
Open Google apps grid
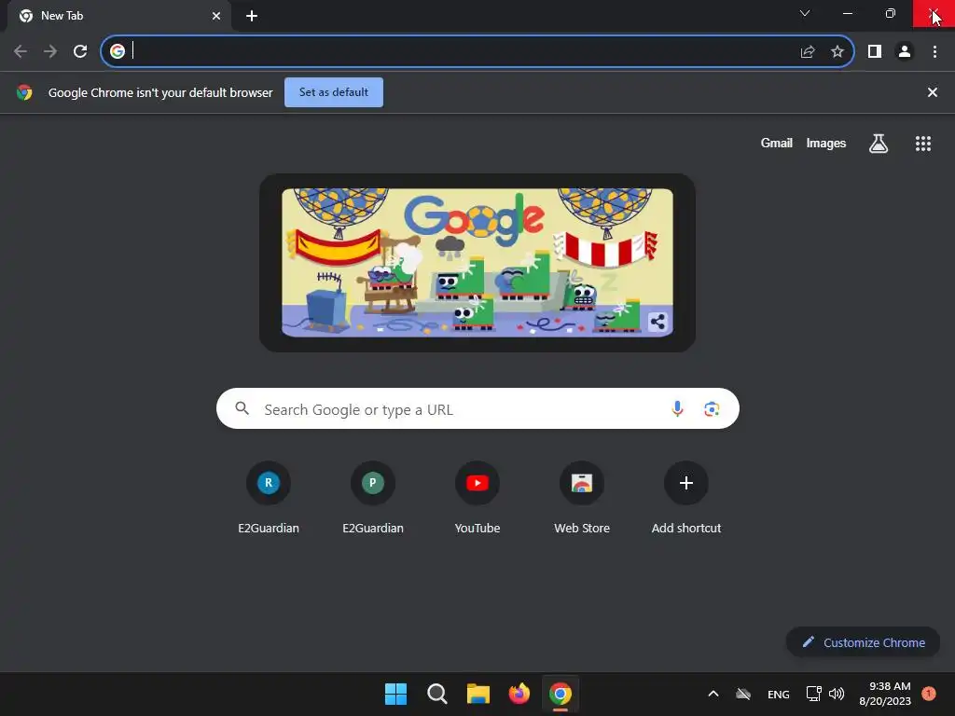(922, 144)
